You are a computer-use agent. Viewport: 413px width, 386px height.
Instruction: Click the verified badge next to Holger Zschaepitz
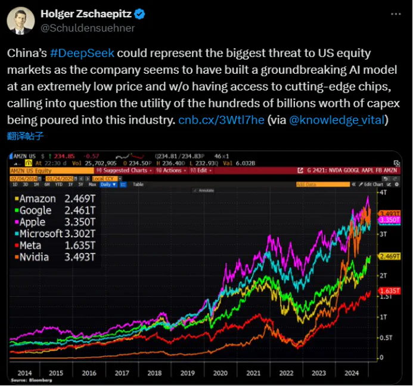pos(139,14)
